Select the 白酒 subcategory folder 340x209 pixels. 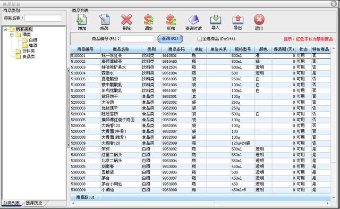point(33,40)
